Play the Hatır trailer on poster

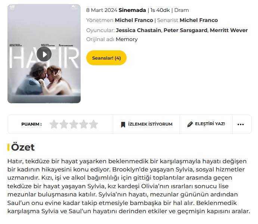pos(44,54)
